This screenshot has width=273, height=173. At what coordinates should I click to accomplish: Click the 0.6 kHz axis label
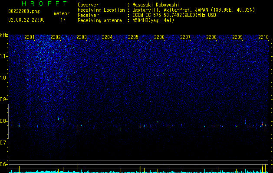pos(3,164)
